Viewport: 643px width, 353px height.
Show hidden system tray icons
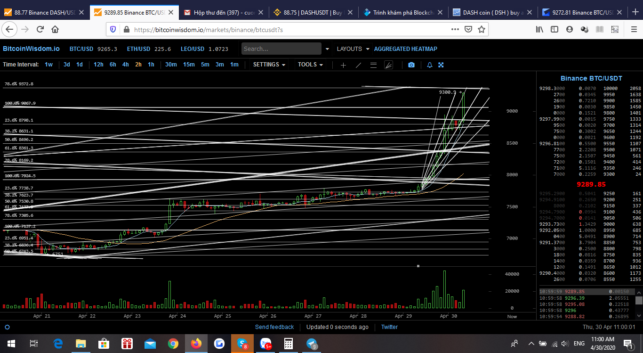531,344
